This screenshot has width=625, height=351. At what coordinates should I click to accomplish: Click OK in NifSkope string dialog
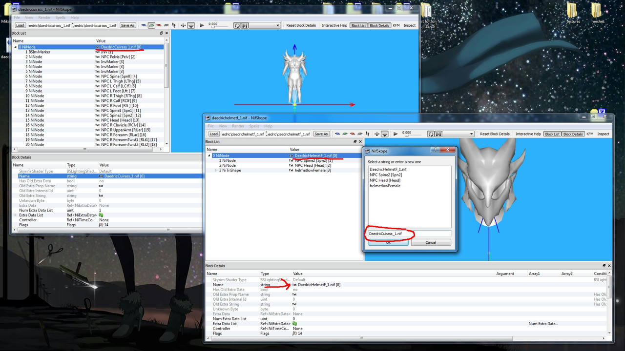[388, 242]
